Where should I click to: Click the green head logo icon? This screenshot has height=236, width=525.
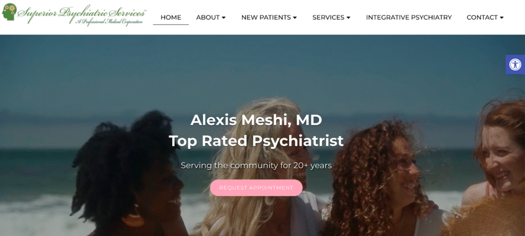(x=9, y=12)
